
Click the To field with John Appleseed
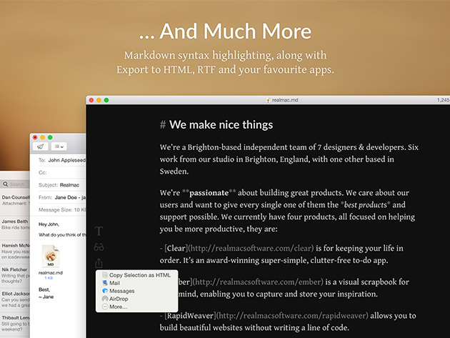61,160
